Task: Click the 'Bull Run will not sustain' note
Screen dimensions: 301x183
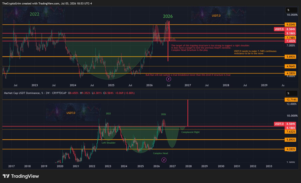Action: pos(188,75)
